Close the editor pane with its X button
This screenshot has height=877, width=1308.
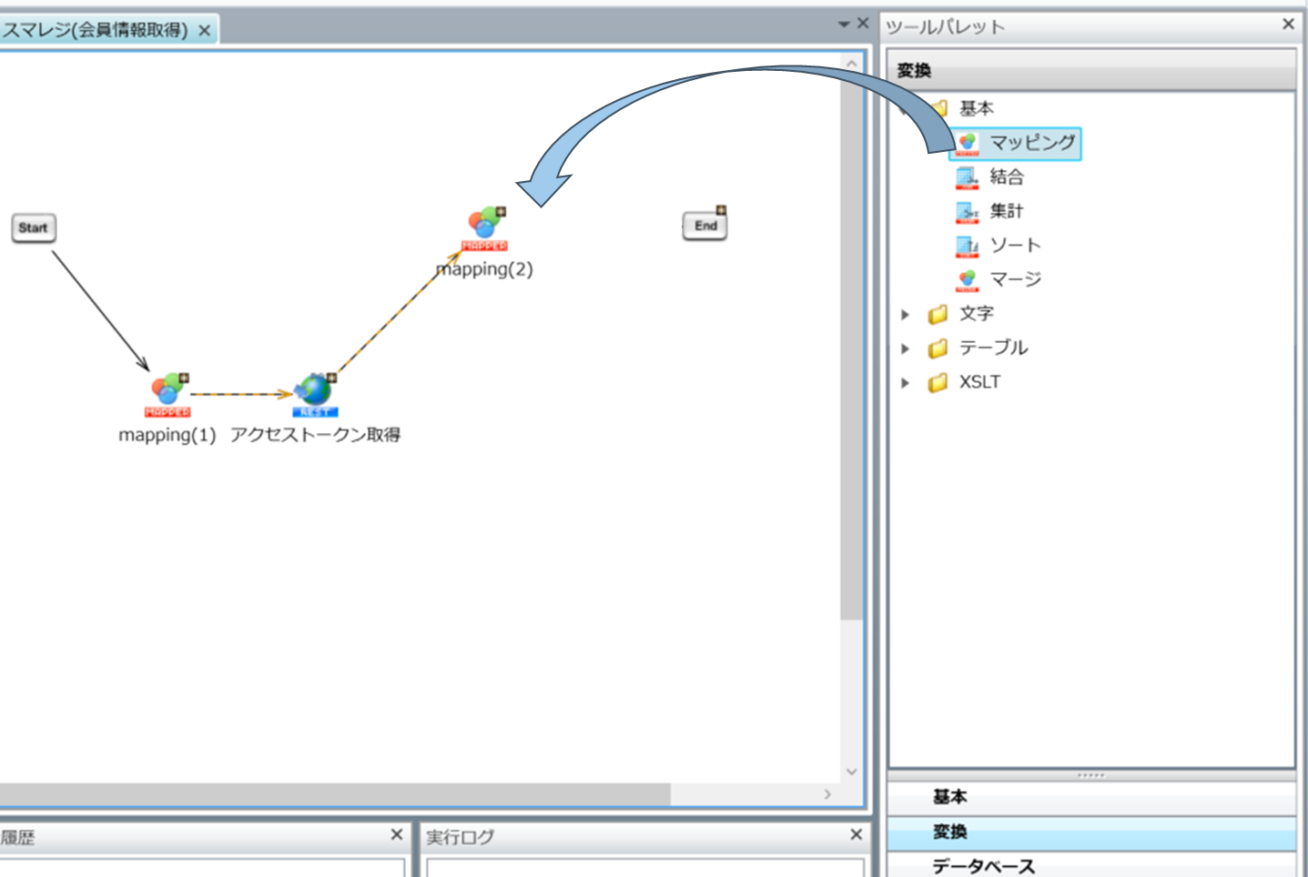point(863,24)
